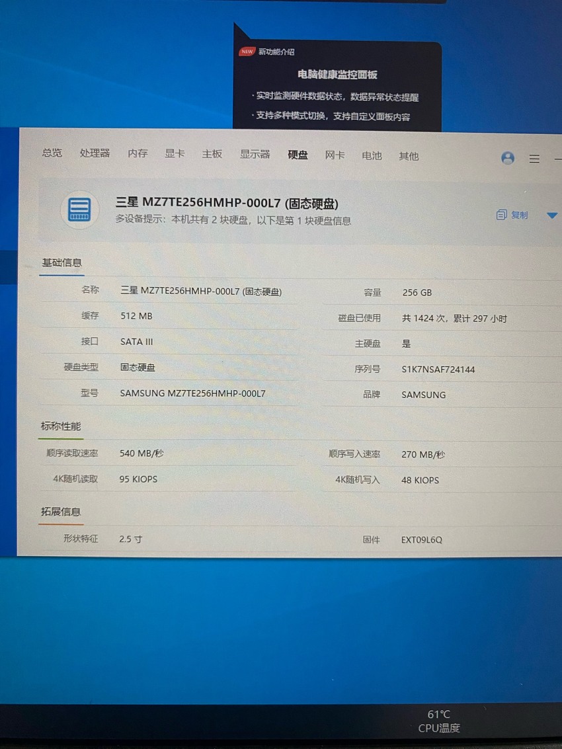The height and width of the screenshot is (749, 562).
Task: Click the 多设备提示 hint line
Action: [233, 220]
